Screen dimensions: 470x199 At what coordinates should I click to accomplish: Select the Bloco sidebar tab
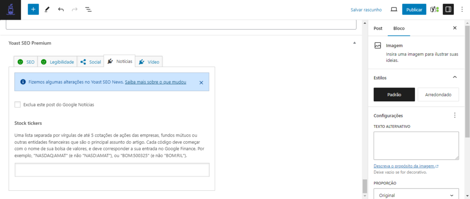399,28
